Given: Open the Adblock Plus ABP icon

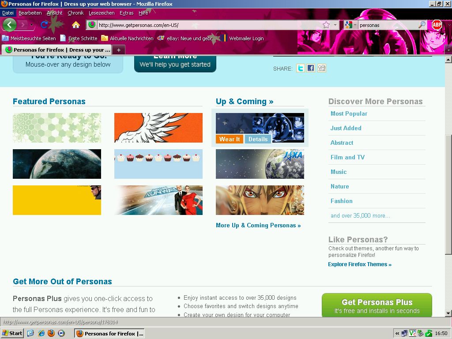Looking at the screenshot, I should click(x=437, y=25).
